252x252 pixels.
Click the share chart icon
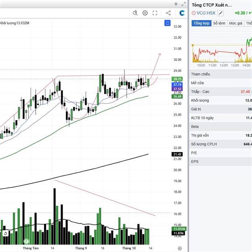click(x=168, y=13)
